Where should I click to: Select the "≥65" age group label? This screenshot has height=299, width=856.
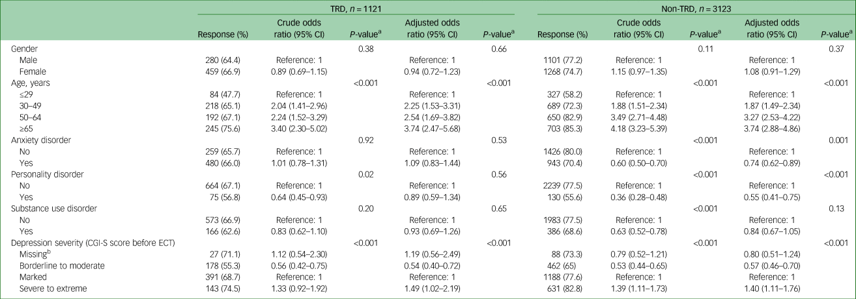27,129
